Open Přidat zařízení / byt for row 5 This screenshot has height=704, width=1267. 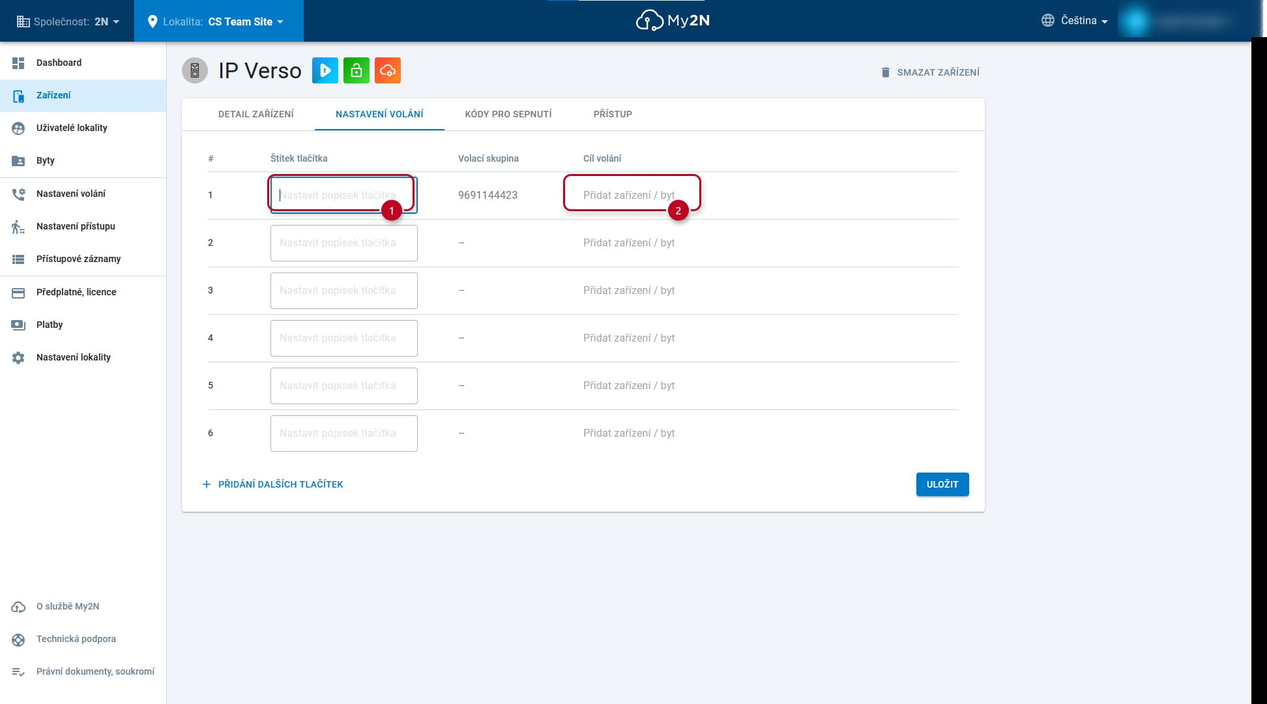(629, 386)
